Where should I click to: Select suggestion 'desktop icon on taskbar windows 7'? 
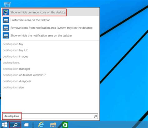pyautogui.click(x=24, y=75)
